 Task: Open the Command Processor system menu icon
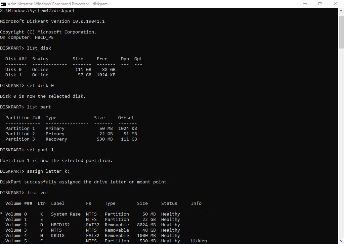3,4
